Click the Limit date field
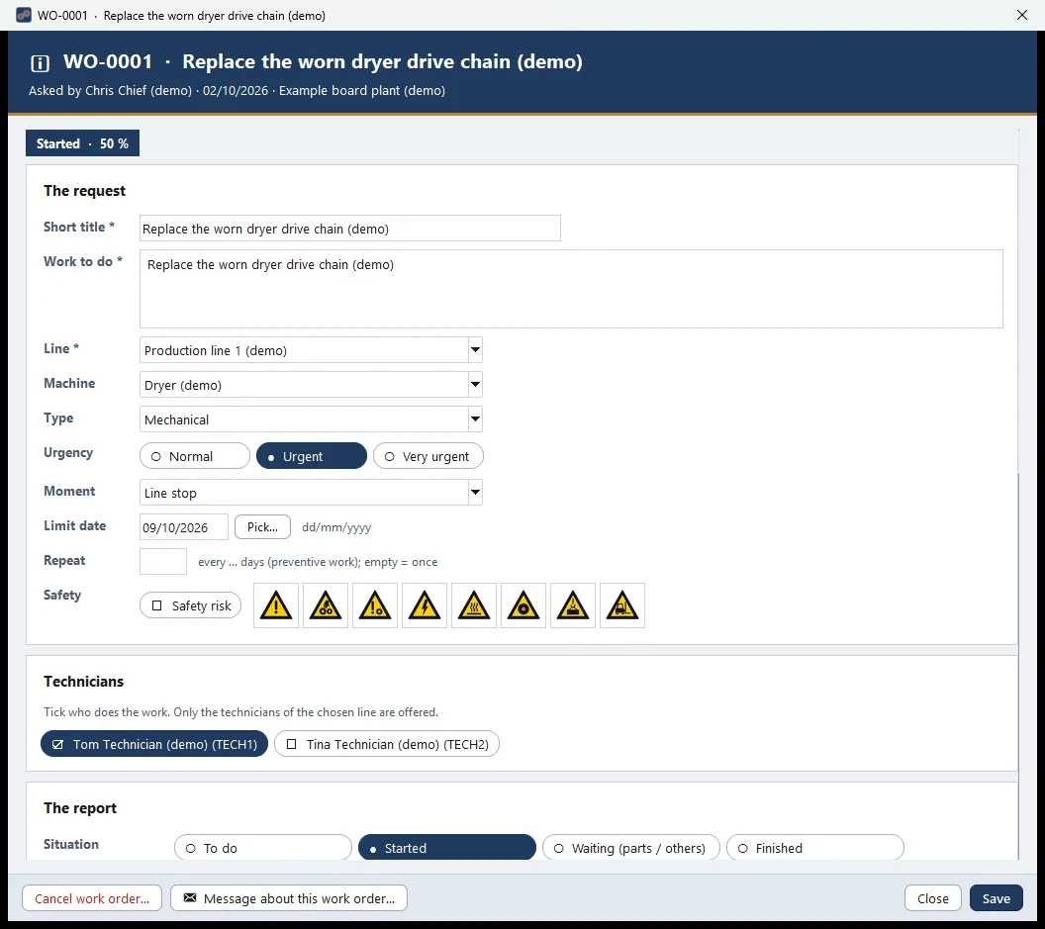Viewport: 1045px width, 929px height. click(x=184, y=526)
